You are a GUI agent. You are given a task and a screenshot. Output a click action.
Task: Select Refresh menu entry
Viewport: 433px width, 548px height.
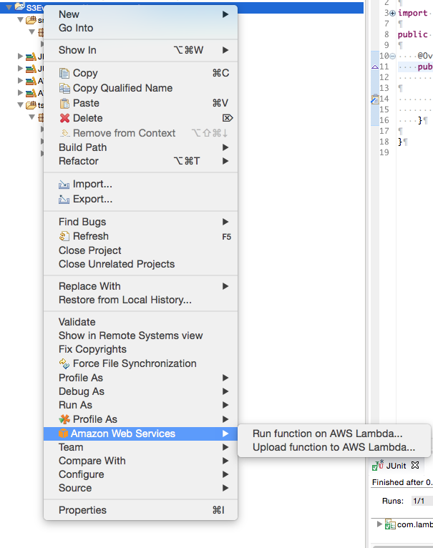tap(140, 236)
